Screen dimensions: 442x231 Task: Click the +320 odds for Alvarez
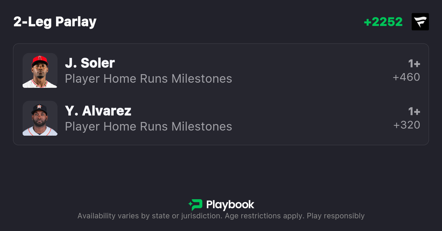click(x=406, y=125)
